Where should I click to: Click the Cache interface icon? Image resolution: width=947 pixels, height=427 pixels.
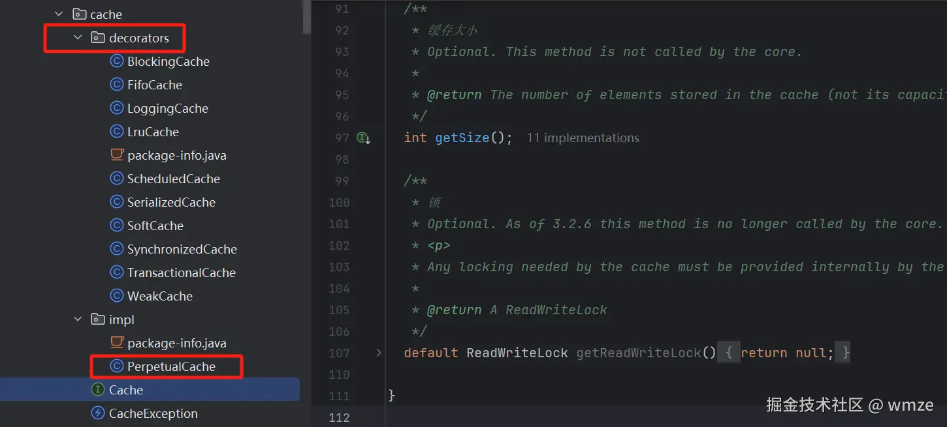click(x=98, y=390)
